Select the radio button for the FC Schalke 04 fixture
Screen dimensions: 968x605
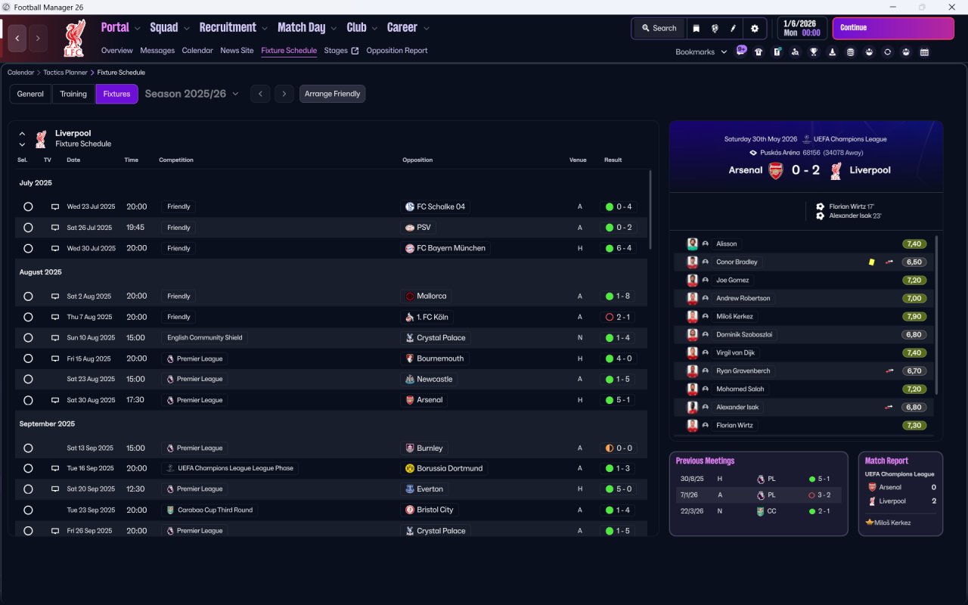tap(28, 206)
